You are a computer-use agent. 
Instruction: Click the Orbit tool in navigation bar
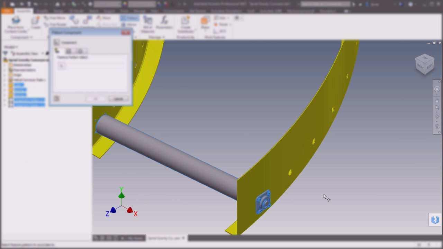[437, 117]
